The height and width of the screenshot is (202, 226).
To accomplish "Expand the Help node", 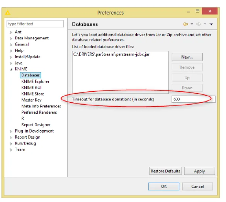I will [11, 51].
